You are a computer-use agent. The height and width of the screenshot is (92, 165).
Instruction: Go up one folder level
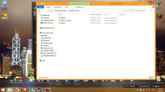(x=49, y=10)
